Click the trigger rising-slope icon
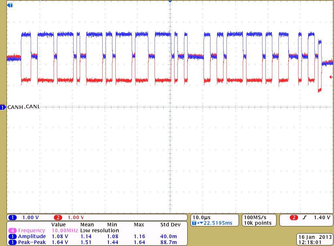Image resolution: width=334 pixels, height=246 pixels. click(305, 217)
